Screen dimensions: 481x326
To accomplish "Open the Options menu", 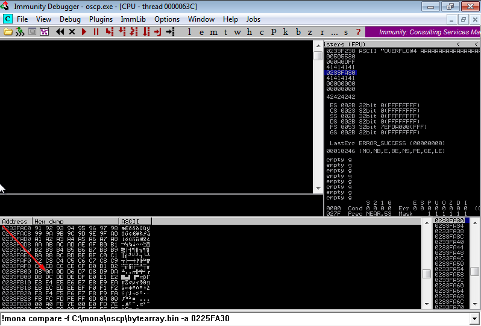I will click(167, 19).
